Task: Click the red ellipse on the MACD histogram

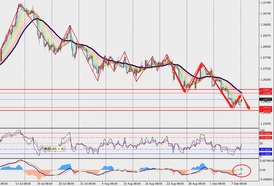Action: pyautogui.click(x=242, y=170)
